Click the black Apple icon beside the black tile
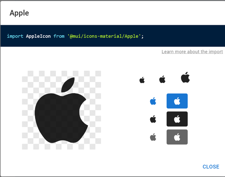Viewport: 225px width, 177px height. [153, 119]
